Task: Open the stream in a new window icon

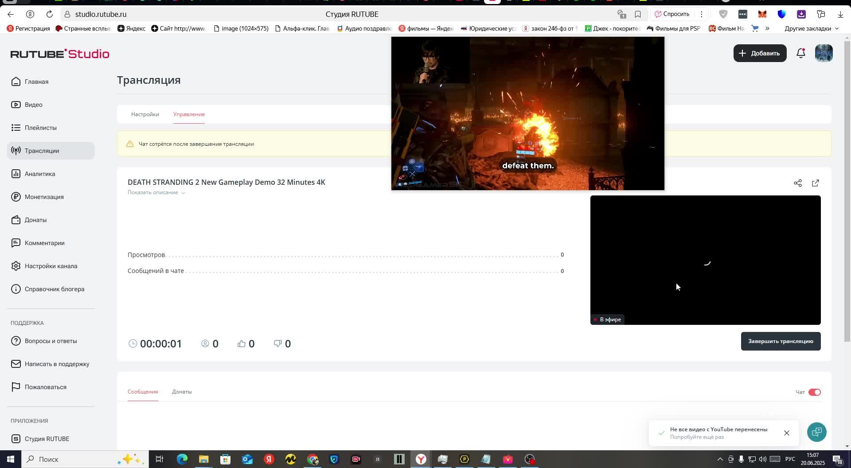Action: click(816, 183)
